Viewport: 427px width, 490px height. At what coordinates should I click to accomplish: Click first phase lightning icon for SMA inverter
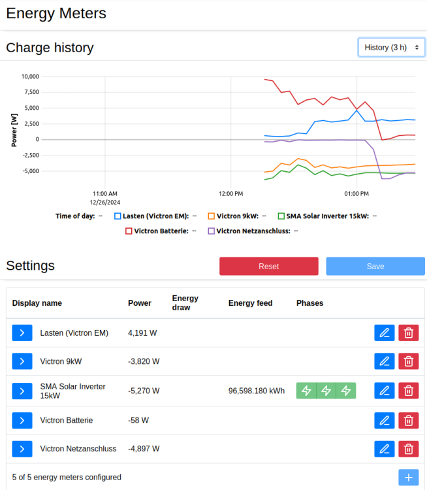(306, 391)
